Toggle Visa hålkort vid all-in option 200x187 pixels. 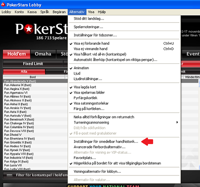point(124,55)
